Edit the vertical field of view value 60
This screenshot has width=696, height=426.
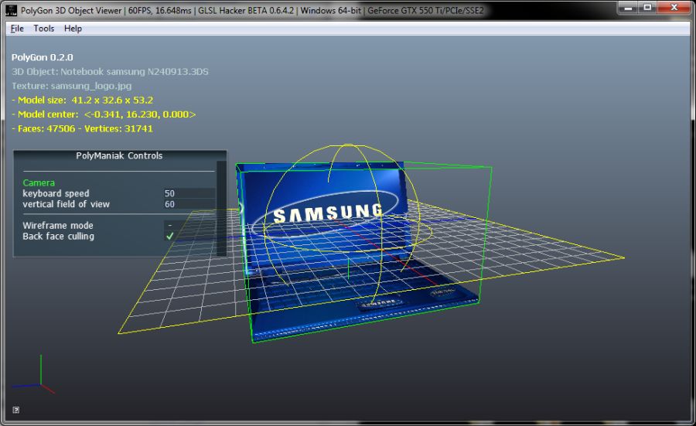point(189,204)
